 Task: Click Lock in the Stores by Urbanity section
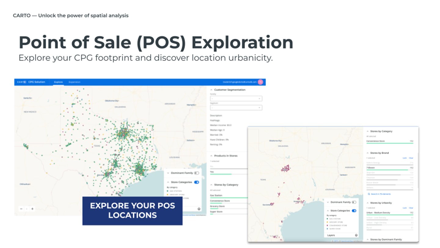click(405, 208)
